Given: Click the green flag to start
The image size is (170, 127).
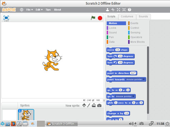Looking at the screenshot, I should 93,18.
